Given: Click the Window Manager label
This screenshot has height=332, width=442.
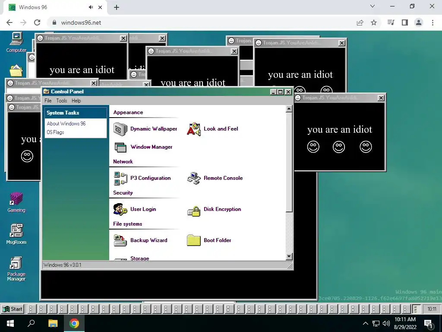Looking at the screenshot, I should click(x=152, y=147).
